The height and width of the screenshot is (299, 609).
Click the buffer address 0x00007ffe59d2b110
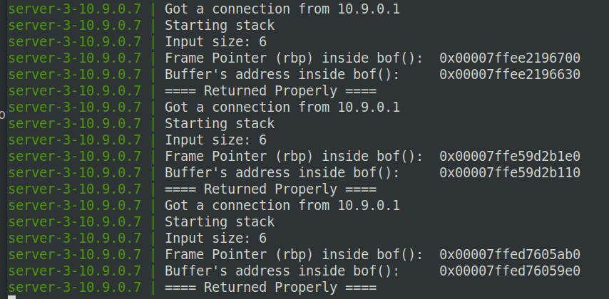[509, 173]
